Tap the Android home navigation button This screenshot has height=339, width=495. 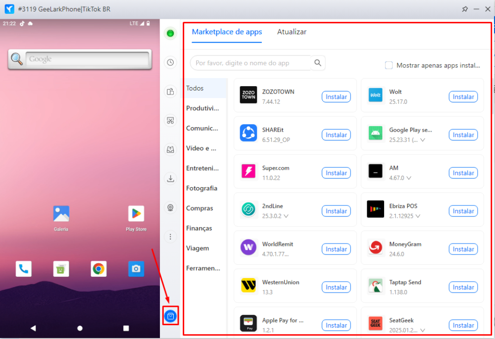click(80, 328)
